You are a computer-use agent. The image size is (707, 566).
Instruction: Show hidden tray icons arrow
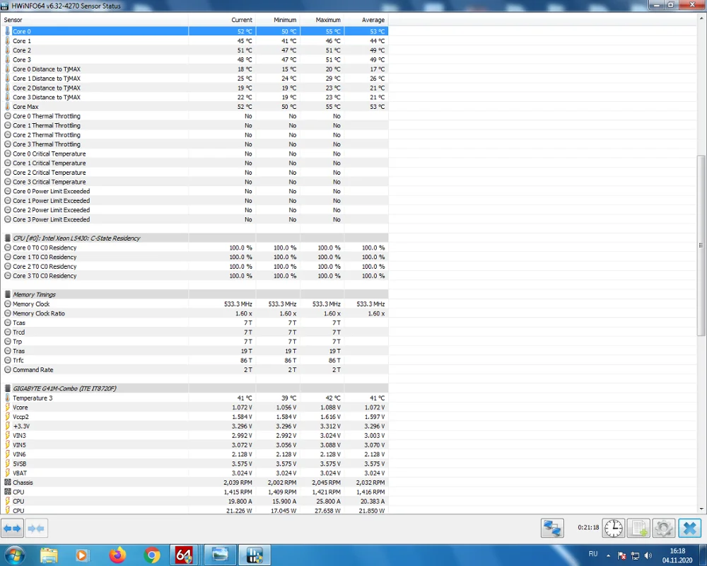click(608, 555)
